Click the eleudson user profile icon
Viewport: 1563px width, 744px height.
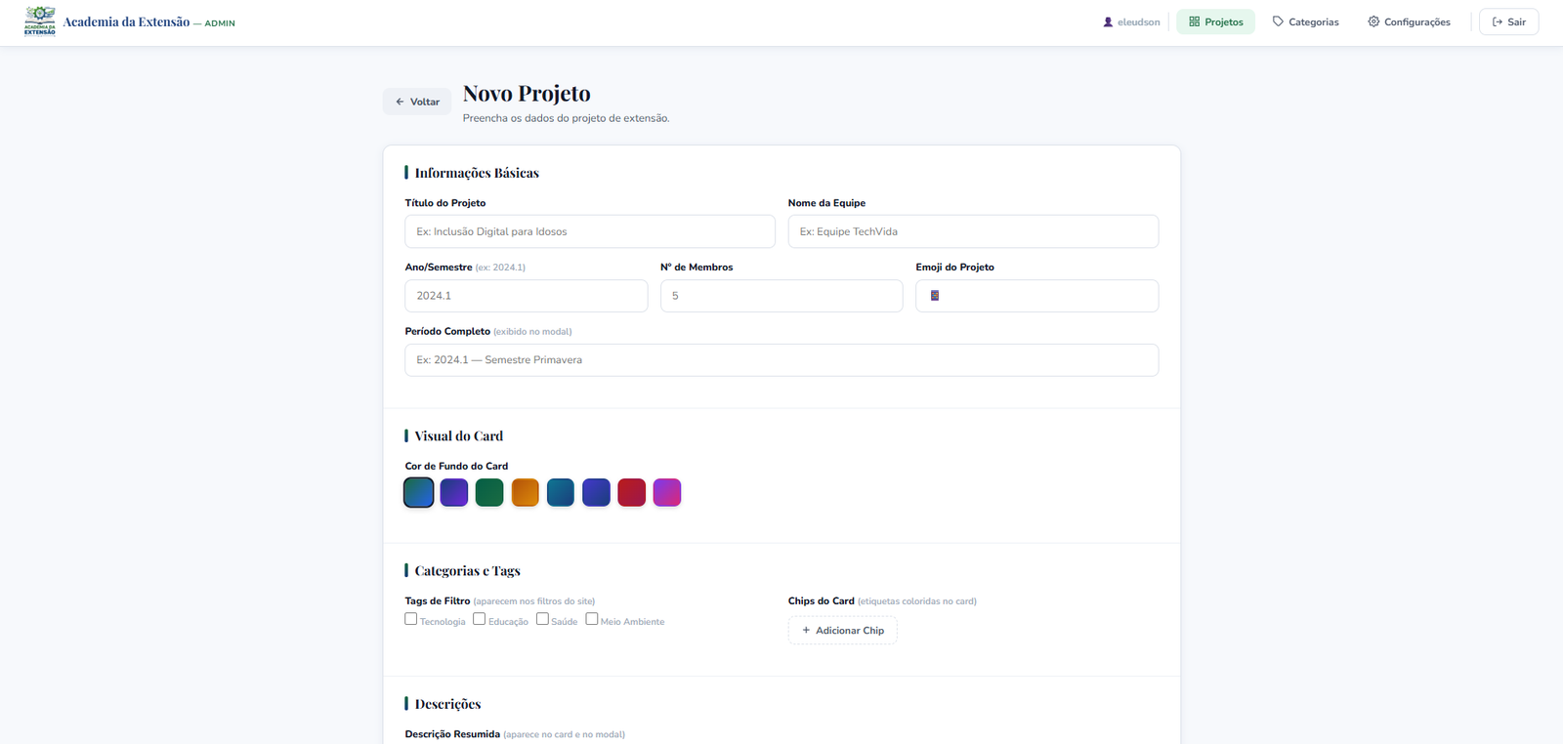click(1108, 21)
